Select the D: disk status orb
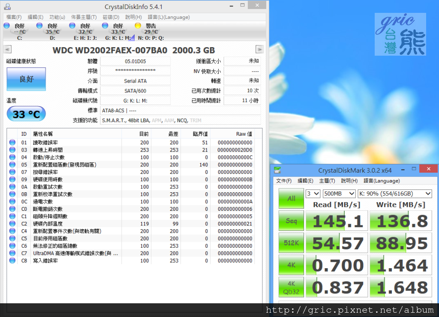This screenshot has height=317, width=439. point(39,26)
